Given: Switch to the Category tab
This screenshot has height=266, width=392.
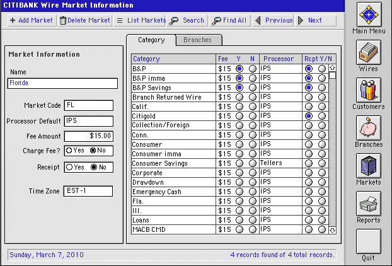Looking at the screenshot, I should pyautogui.click(x=151, y=40).
